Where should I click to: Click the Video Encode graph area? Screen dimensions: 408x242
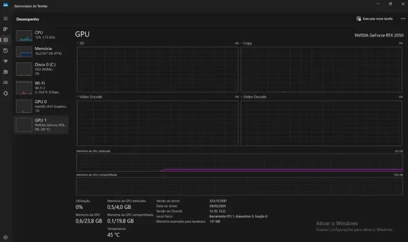(157, 123)
